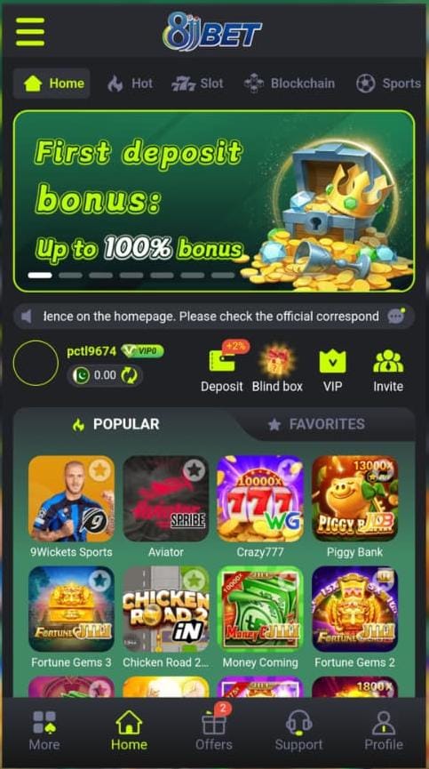This screenshot has height=769, width=429.
Task: Launch the Money Coming game
Action: tap(260, 609)
